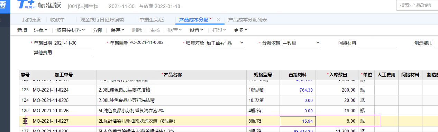The image size is (438, 132).
Task: Click the 审核 toolbar button
Action: pyautogui.click(x=155, y=30)
